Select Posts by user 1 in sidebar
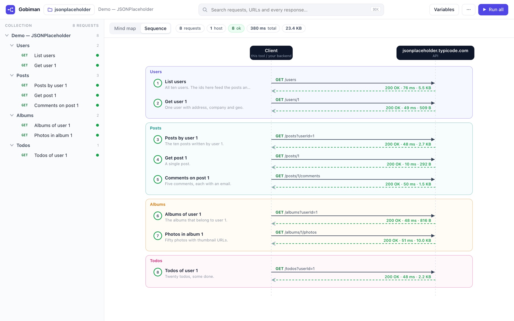The height and width of the screenshot is (321, 514). pos(52,85)
